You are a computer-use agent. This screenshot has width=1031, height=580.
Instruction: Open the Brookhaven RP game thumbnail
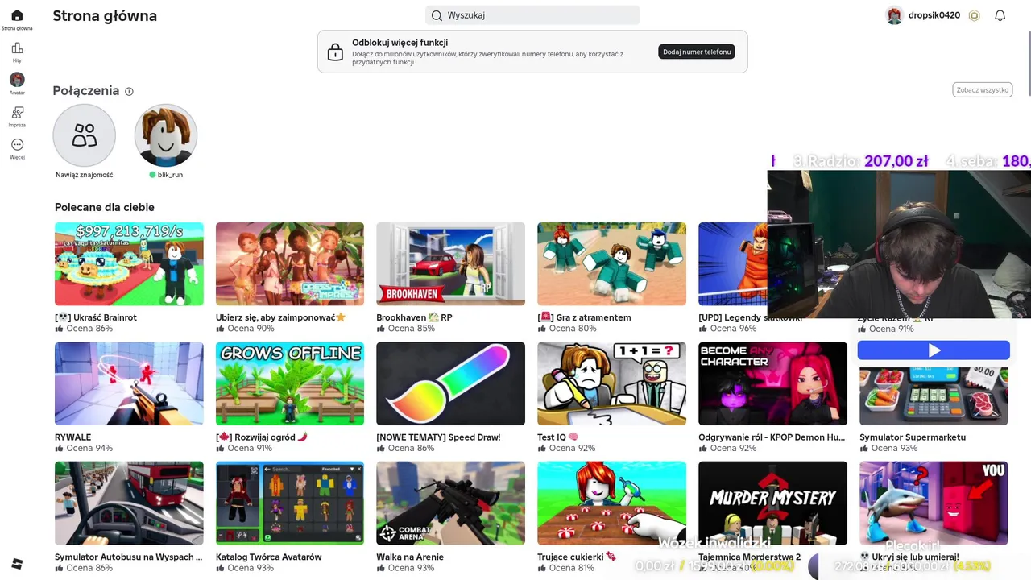point(451,264)
